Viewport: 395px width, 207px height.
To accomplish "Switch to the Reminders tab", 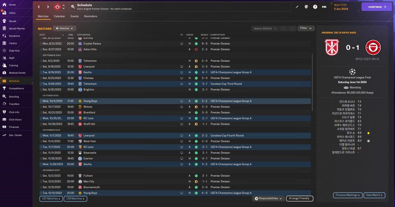I will [90, 16].
